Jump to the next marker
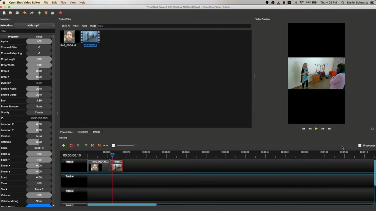Image resolution: width=376 pixels, height=211 pixels. tap(99, 145)
